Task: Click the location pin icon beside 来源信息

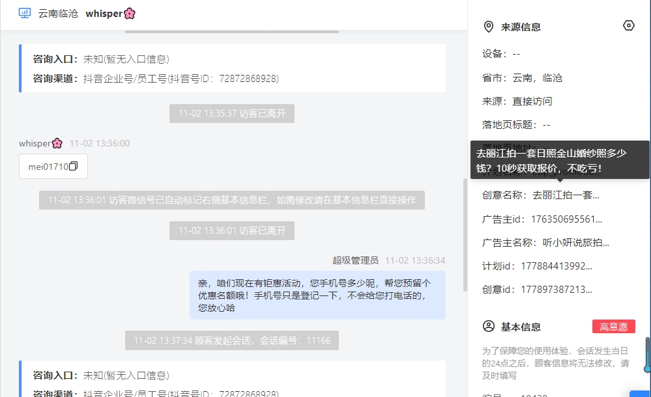Action: [489, 27]
